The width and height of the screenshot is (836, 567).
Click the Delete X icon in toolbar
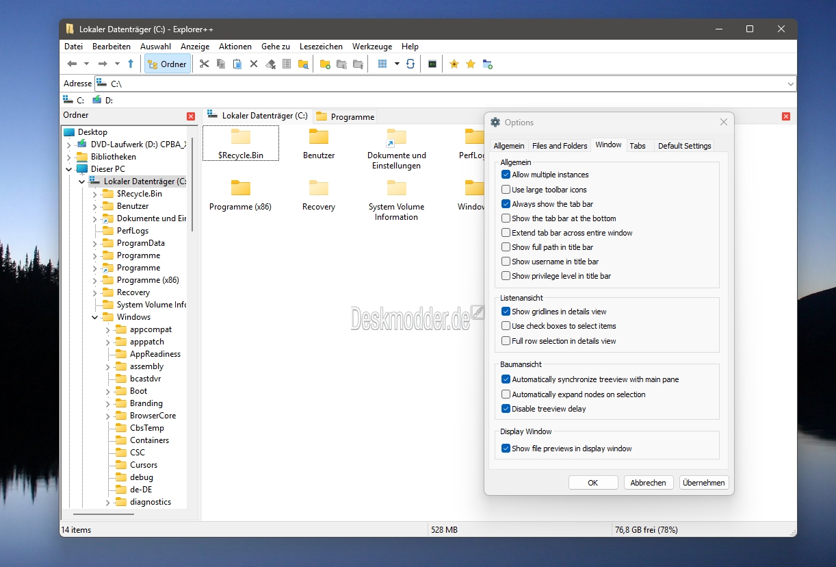coord(254,64)
